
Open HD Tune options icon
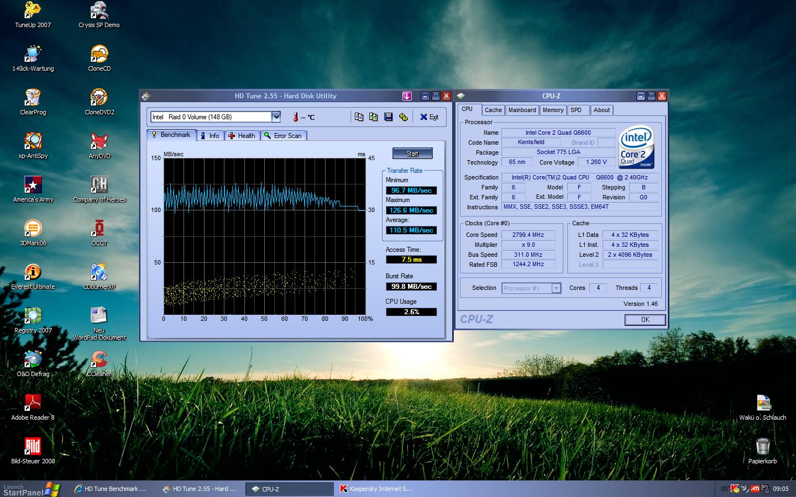pyautogui.click(x=404, y=117)
